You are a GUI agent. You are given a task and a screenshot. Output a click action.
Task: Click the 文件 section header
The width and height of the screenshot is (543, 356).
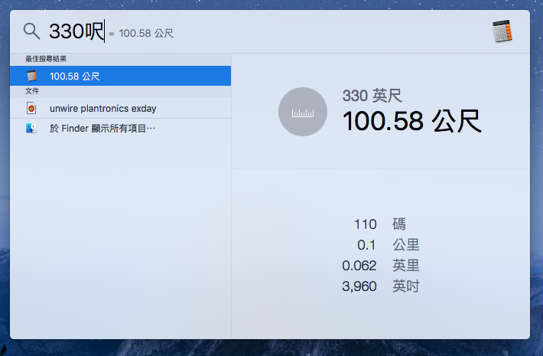point(31,91)
